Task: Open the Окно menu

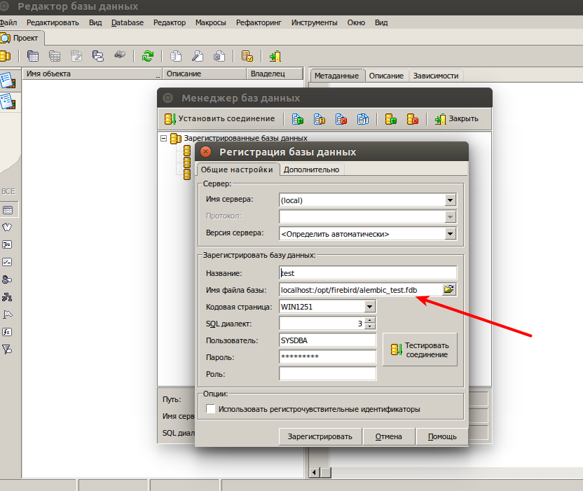Action: (356, 22)
